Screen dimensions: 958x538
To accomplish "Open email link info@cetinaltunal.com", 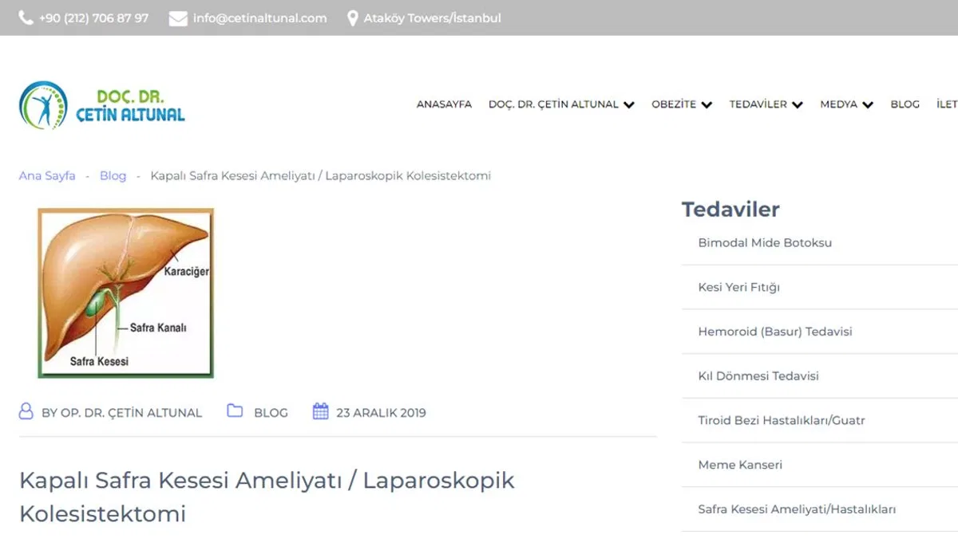I will [260, 18].
